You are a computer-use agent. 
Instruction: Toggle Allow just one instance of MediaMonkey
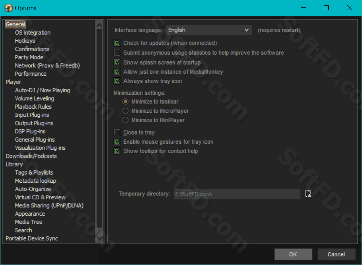(117, 72)
